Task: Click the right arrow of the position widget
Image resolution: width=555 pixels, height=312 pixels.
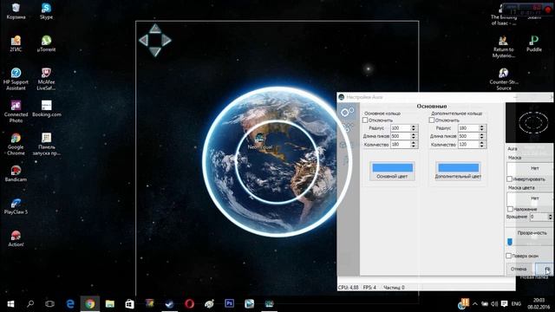Action: 166,41
